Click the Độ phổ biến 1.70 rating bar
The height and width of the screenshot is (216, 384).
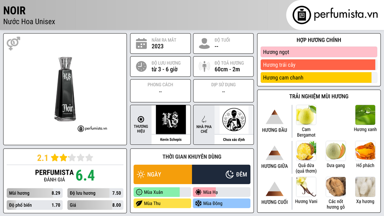(34, 205)
